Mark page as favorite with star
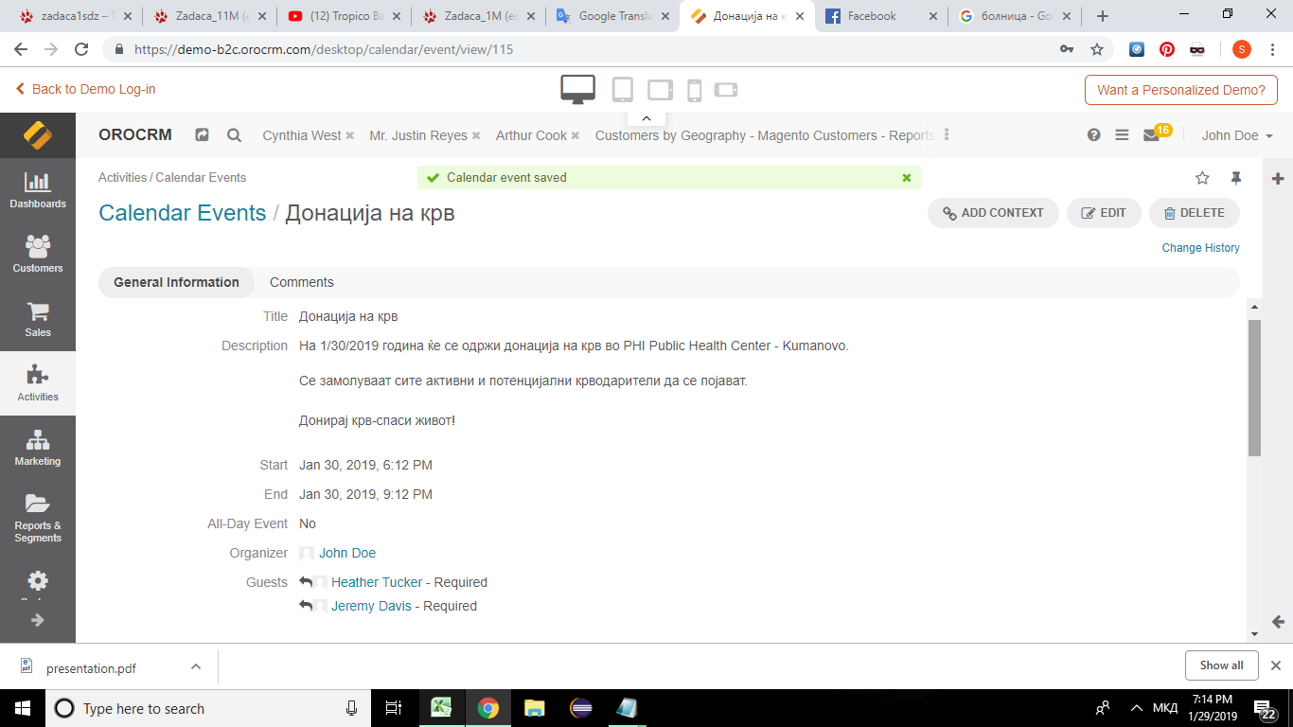 [1202, 178]
